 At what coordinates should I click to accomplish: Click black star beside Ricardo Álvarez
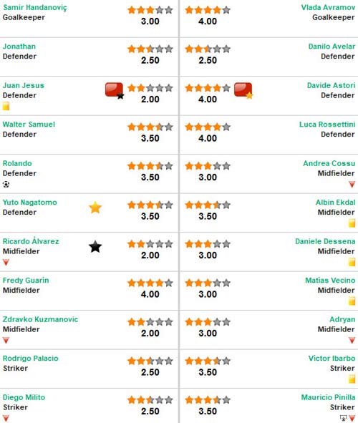[95, 247]
